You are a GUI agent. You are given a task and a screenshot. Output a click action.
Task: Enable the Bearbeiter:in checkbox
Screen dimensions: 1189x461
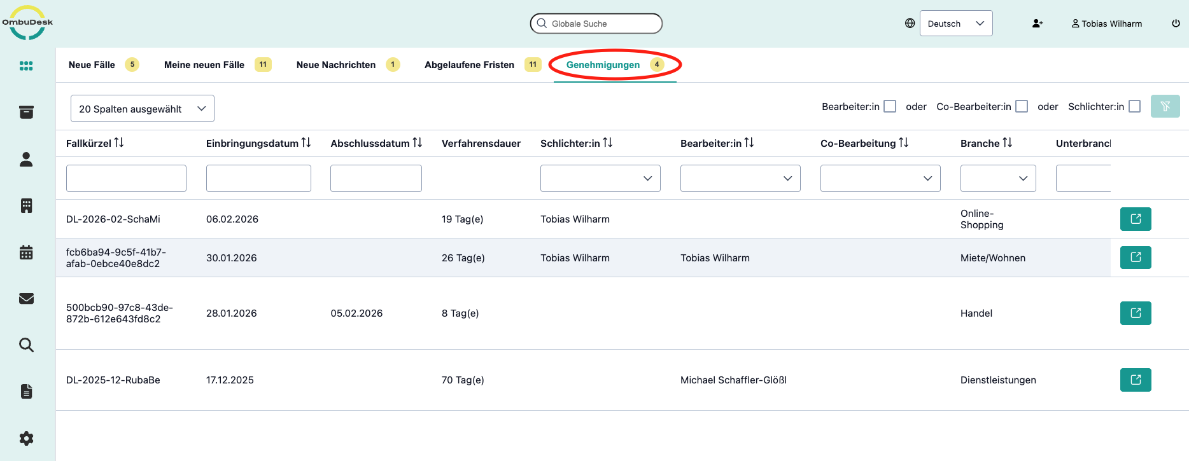point(890,106)
